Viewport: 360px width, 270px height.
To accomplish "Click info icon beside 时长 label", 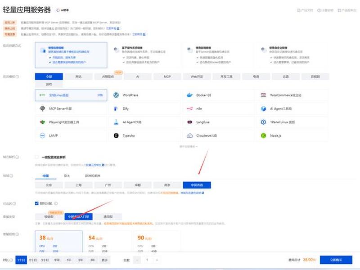I will click(11, 260).
